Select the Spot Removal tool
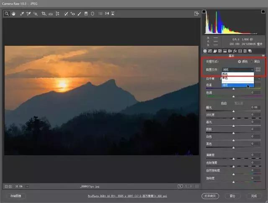The image size is (268, 203). [x=66, y=14]
